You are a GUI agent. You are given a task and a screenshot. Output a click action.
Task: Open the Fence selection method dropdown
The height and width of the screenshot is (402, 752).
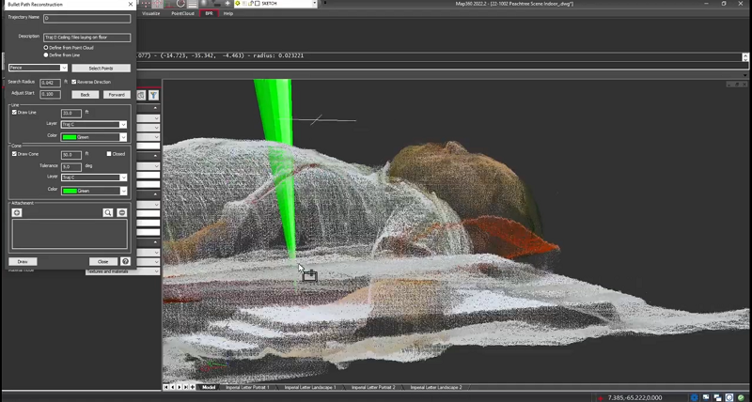pos(38,68)
